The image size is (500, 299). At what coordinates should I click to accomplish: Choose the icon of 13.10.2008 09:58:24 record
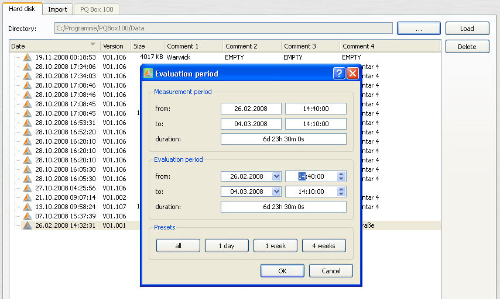point(28,207)
